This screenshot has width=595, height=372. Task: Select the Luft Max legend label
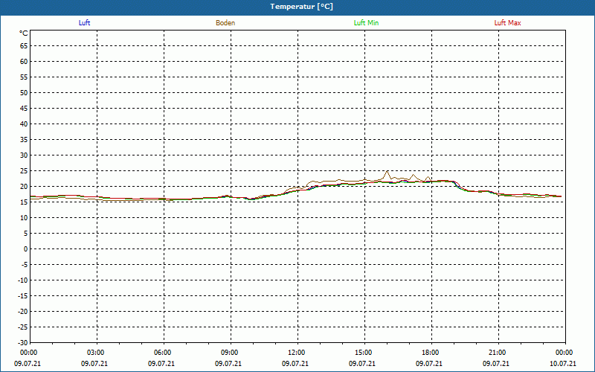[x=507, y=23]
